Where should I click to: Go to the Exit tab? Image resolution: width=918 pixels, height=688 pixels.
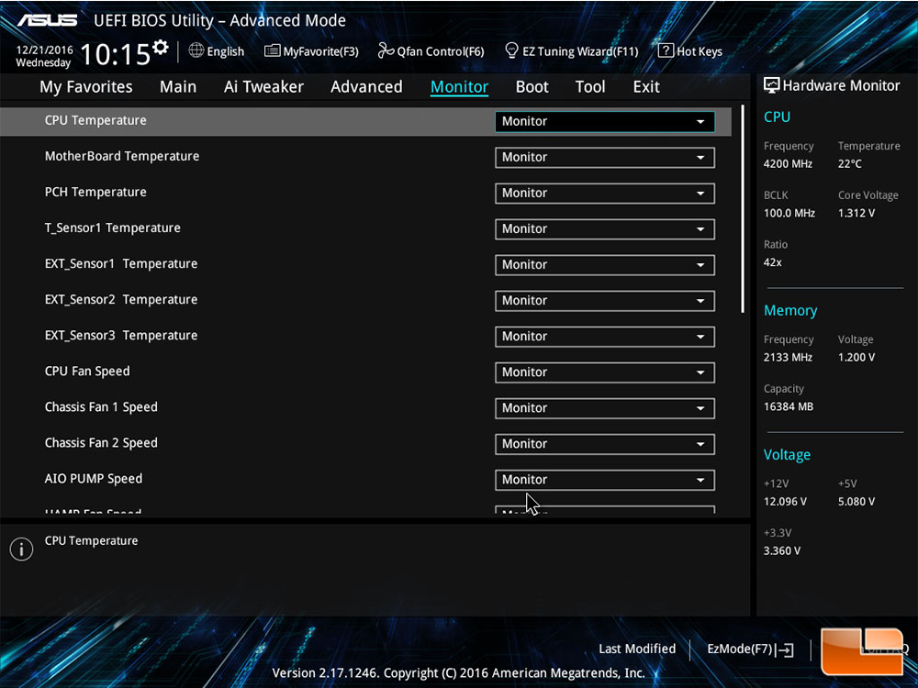tap(646, 87)
